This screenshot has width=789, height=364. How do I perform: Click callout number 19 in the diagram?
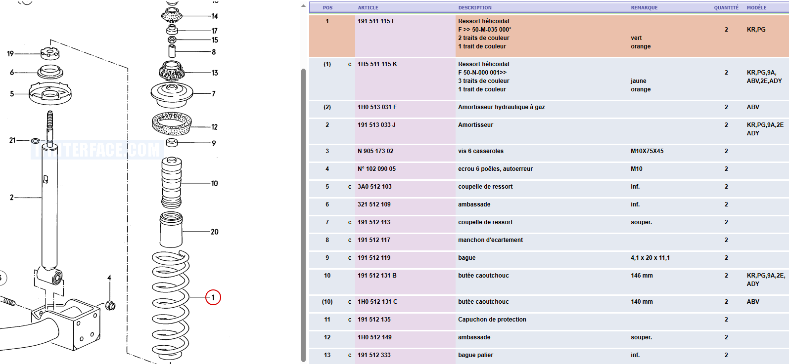coord(10,53)
